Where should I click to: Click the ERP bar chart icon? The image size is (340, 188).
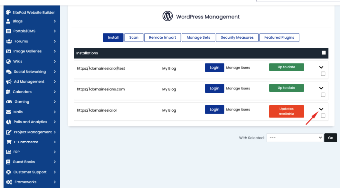(x=8, y=152)
